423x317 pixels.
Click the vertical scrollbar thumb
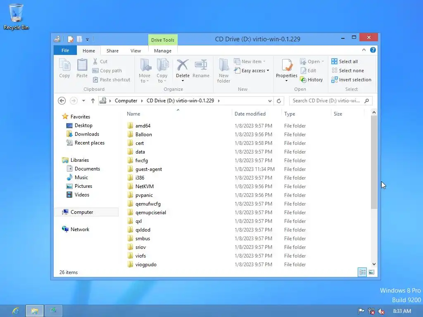374,162
